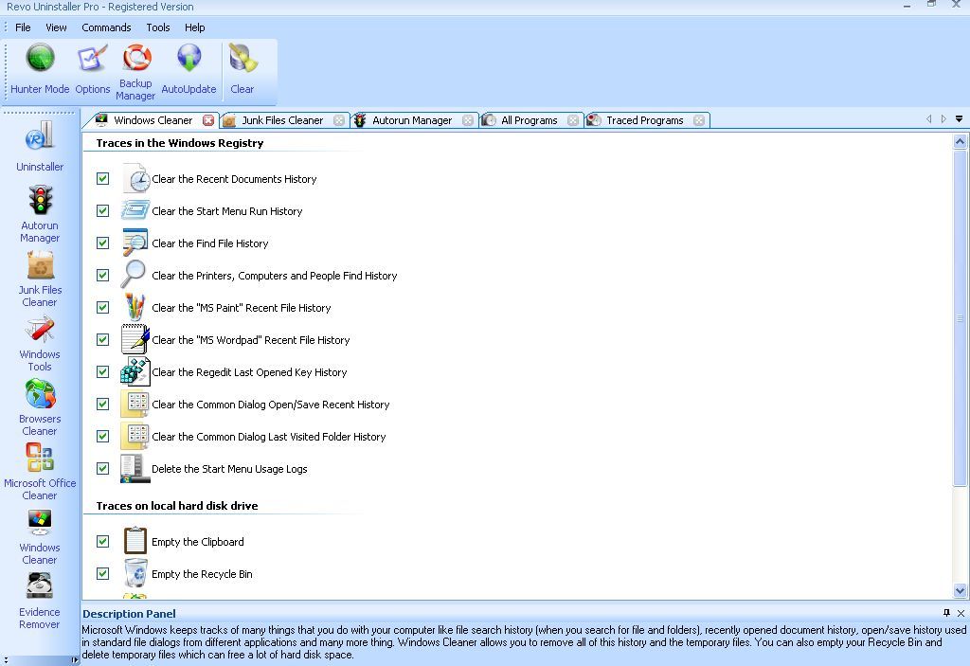Toggle Delete the Start Menu Usage Logs
This screenshot has width=970, height=666.
102,468
